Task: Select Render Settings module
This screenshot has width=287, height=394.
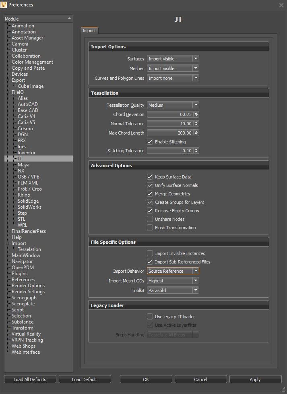Action: coord(28,292)
